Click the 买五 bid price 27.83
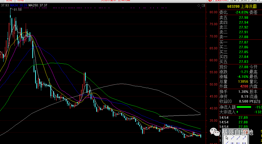 point(243,62)
